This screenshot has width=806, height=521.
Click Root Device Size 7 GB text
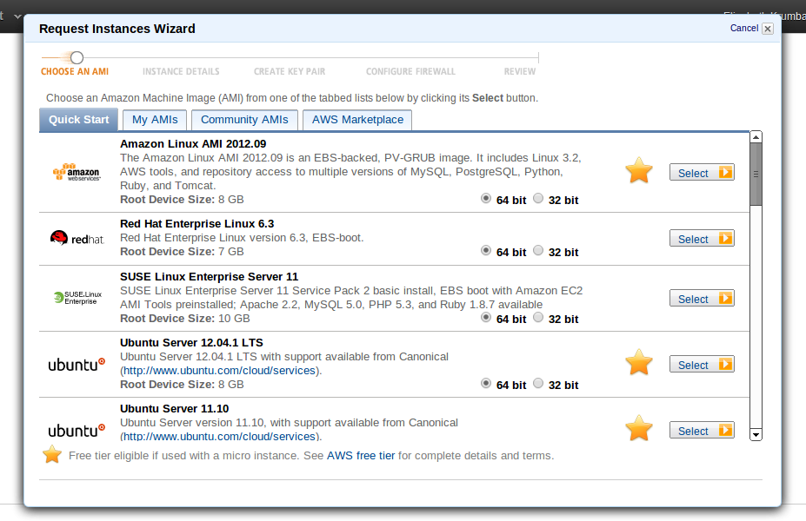tap(182, 252)
